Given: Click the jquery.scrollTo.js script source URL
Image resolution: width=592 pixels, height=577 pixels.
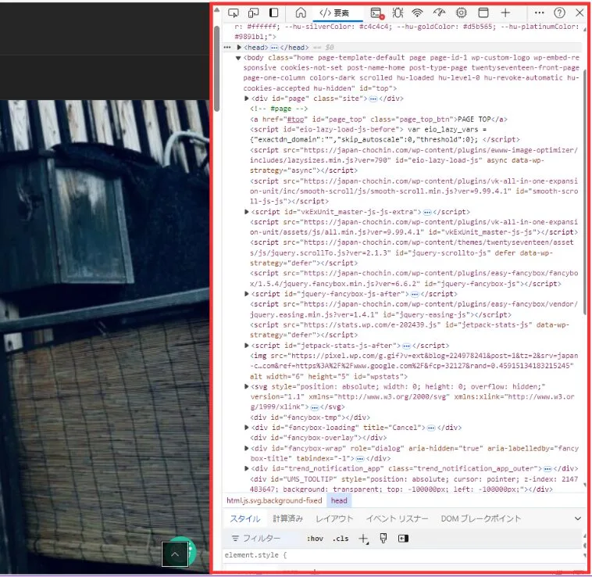Looking at the screenshot, I should pyautogui.click(x=413, y=248).
